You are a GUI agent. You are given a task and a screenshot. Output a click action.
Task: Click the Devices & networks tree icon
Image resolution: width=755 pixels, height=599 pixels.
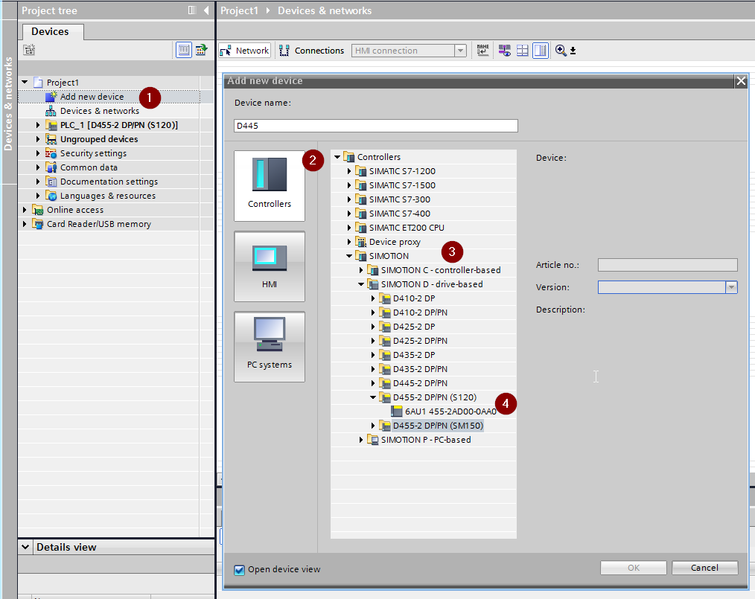coord(51,111)
